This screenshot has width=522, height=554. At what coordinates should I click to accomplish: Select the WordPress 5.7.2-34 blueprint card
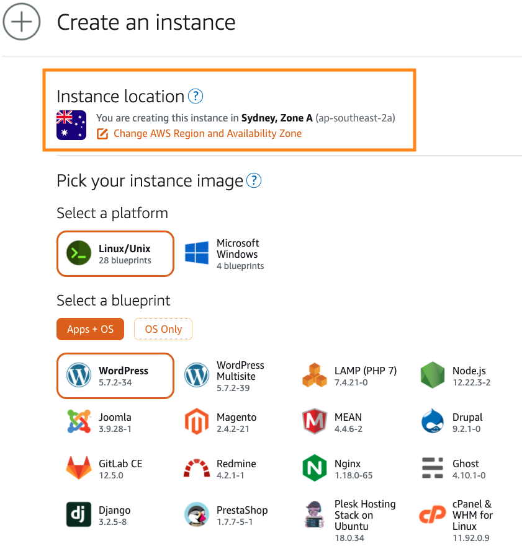coord(115,376)
